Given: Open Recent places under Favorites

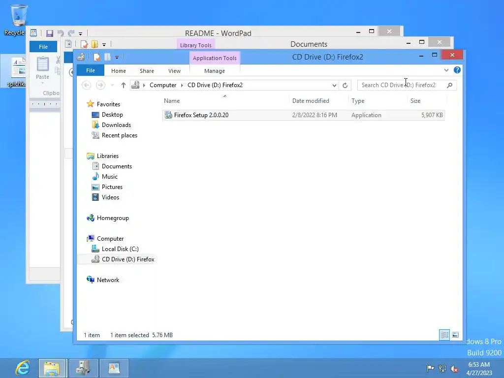Looking at the screenshot, I should pos(119,135).
